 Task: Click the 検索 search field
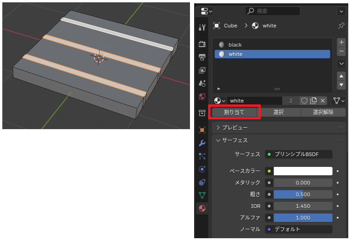coord(272,11)
